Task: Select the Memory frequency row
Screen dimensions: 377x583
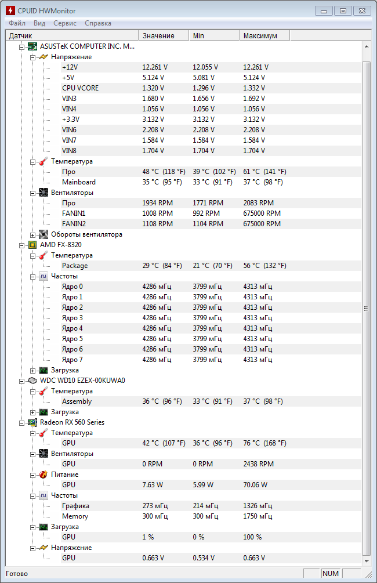Action: (x=211, y=516)
